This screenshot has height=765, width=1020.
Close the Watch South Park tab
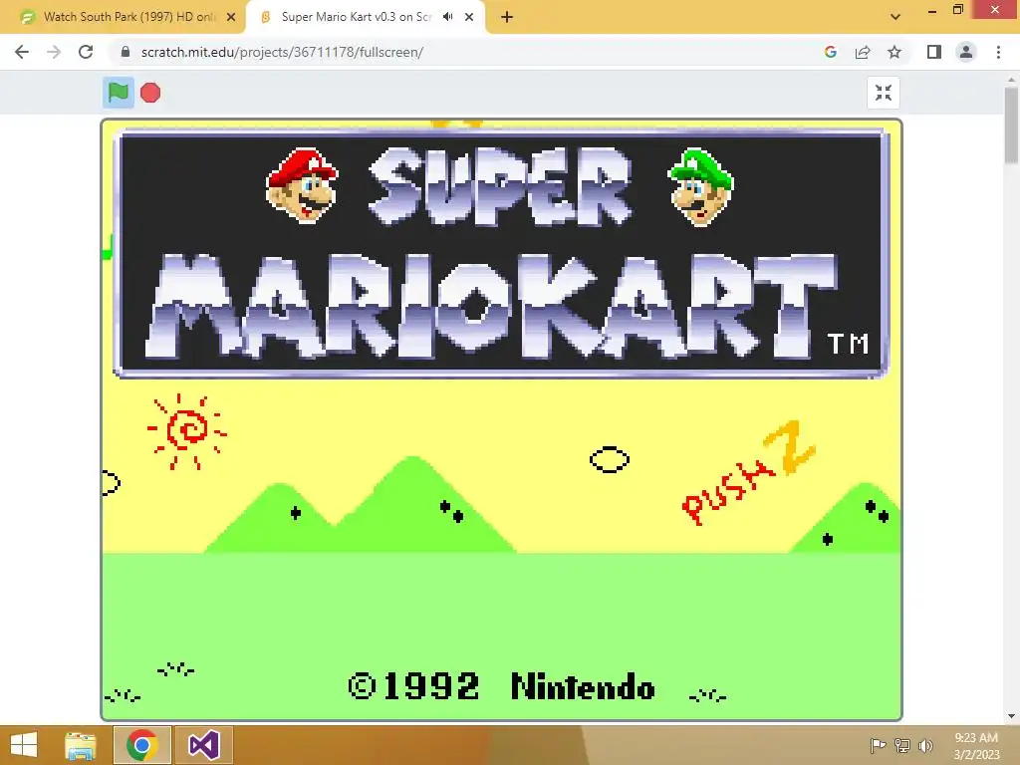tap(231, 17)
